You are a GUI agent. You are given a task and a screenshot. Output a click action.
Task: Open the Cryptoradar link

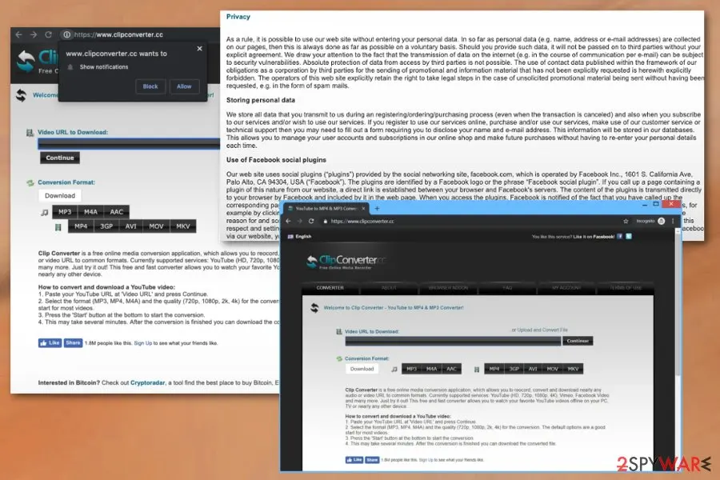click(x=147, y=382)
